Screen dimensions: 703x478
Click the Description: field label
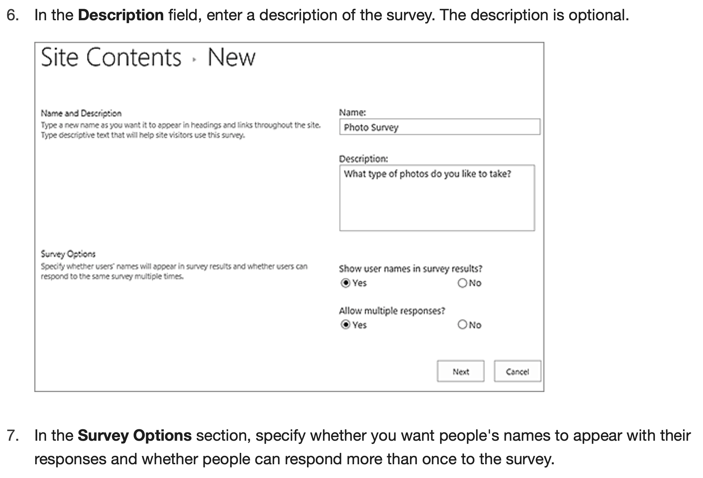click(x=363, y=159)
